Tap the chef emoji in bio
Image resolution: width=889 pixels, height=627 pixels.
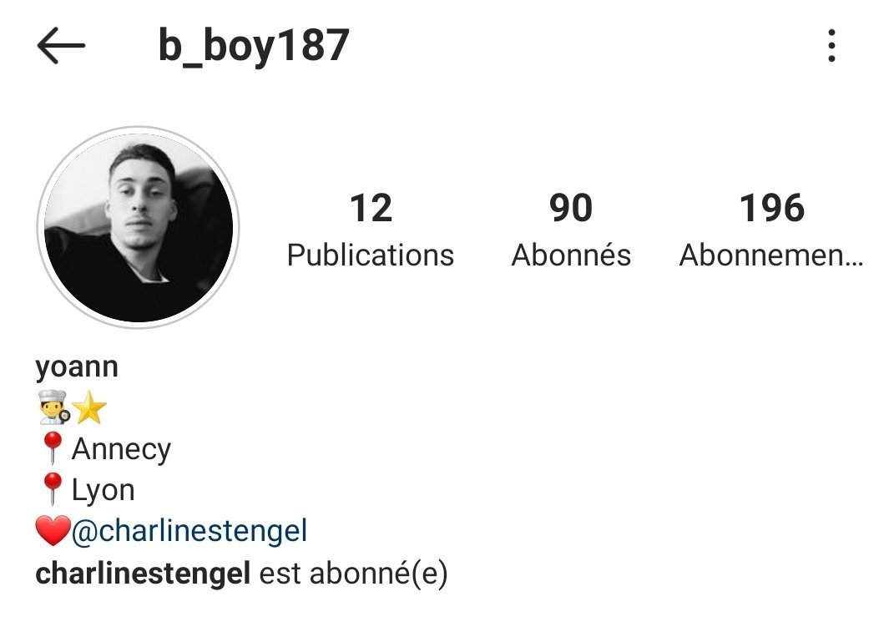[54, 407]
